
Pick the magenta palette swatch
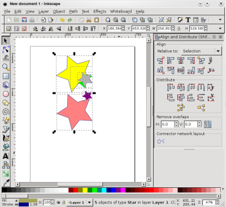(x=123, y=190)
